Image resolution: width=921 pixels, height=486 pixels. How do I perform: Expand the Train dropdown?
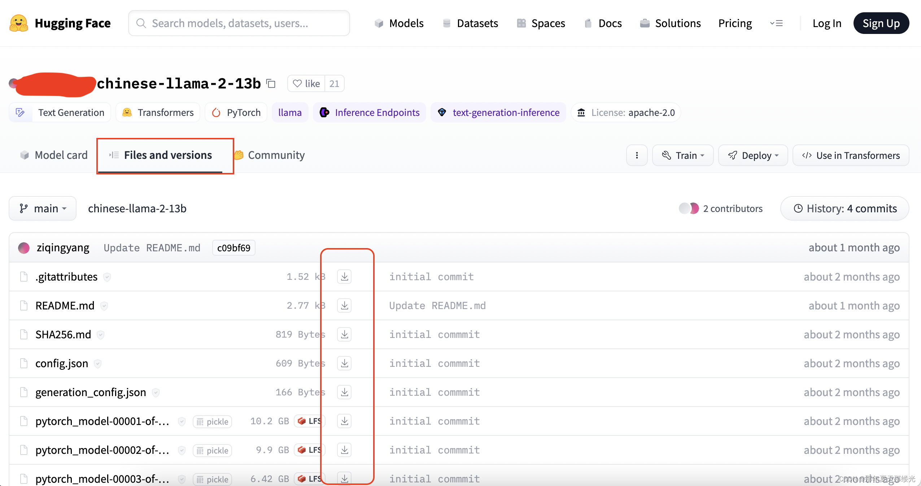click(x=683, y=155)
